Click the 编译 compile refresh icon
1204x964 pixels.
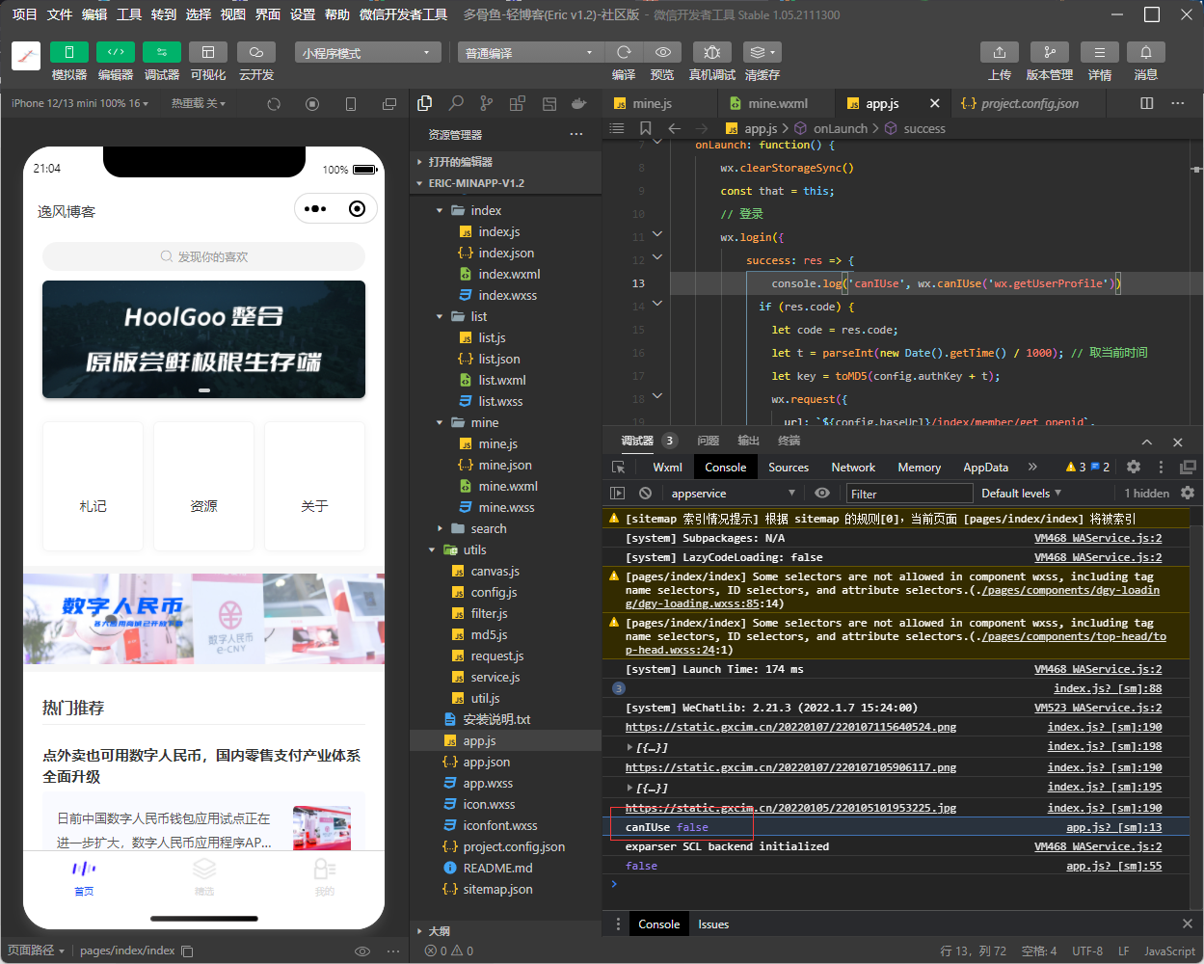click(x=624, y=52)
